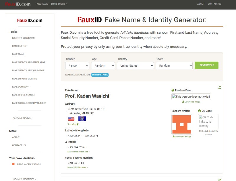The width and height of the screenshot is (236, 181).
Task: Click the green GENERATE button
Action: coord(206,65)
